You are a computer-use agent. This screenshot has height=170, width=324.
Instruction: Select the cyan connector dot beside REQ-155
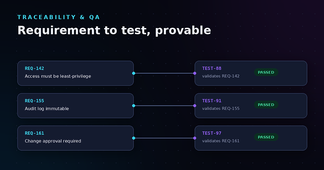pyautogui.click(x=134, y=106)
